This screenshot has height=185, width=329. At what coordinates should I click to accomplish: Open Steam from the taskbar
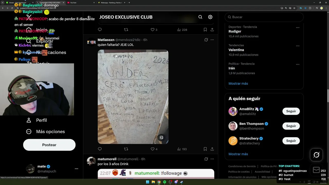181,182
